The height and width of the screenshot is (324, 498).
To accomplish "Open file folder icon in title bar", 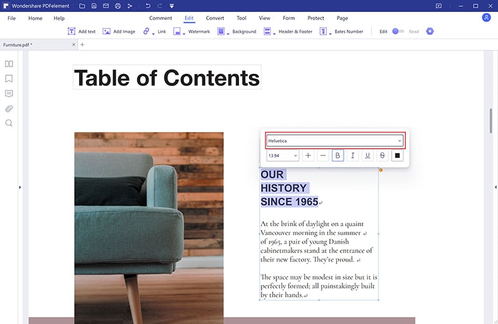I will pos(82,6).
